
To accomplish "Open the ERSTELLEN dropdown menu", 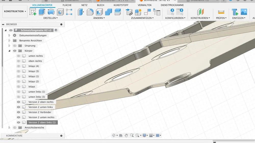I will (50, 18).
